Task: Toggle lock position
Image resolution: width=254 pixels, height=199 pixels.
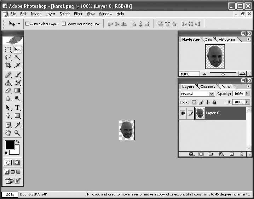Action: point(208,102)
